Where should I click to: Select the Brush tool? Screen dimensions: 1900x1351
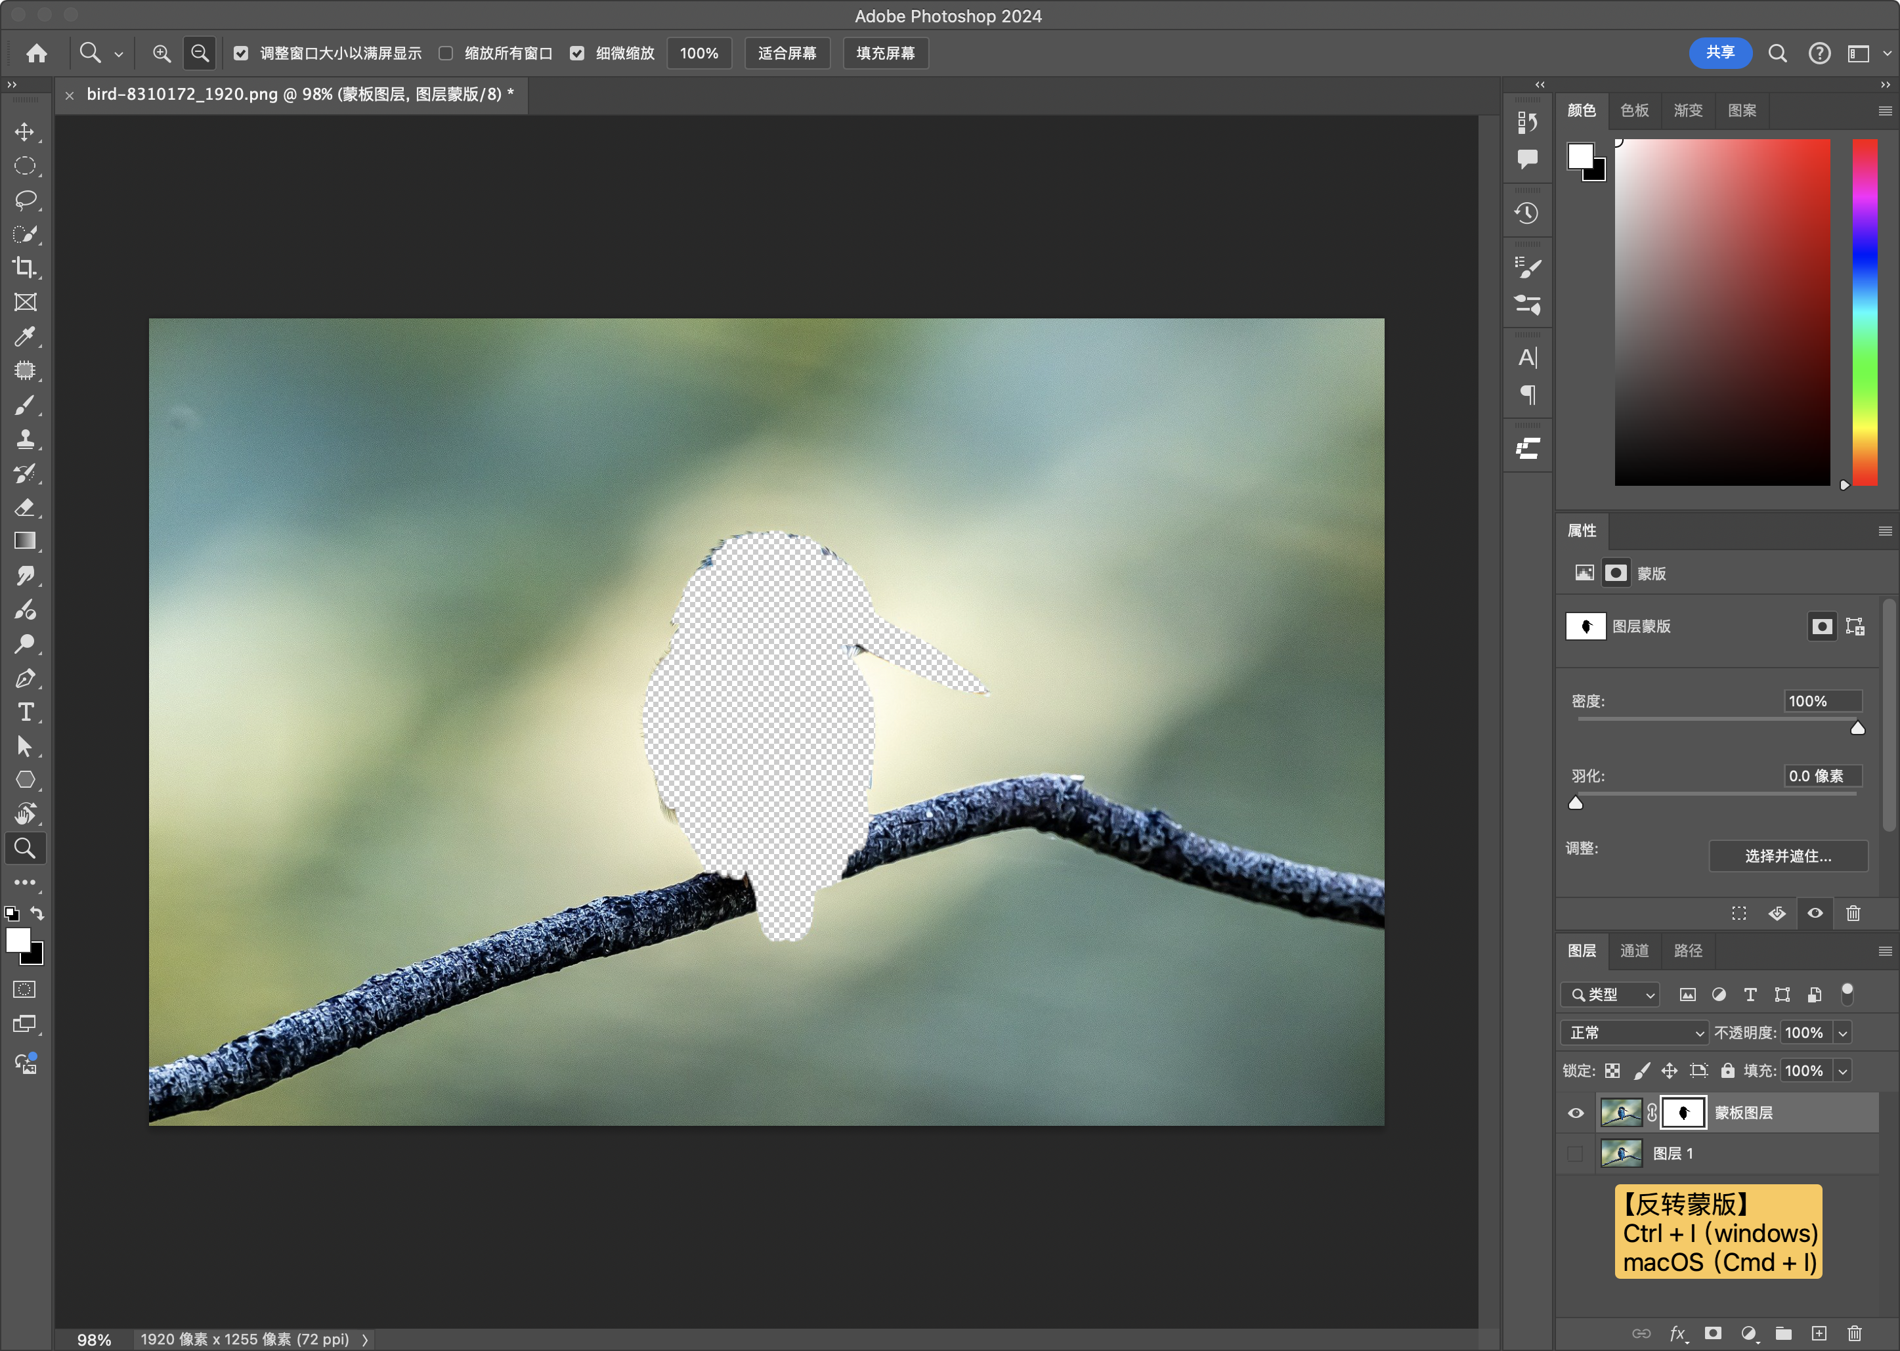(x=25, y=405)
